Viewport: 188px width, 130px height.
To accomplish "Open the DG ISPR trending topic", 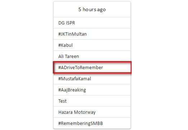I will point(92,23).
